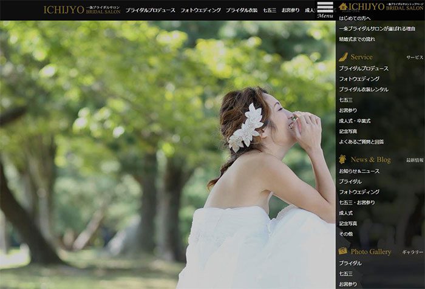
Task: Open 記念写真 under News & Blog
Action: click(348, 223)
